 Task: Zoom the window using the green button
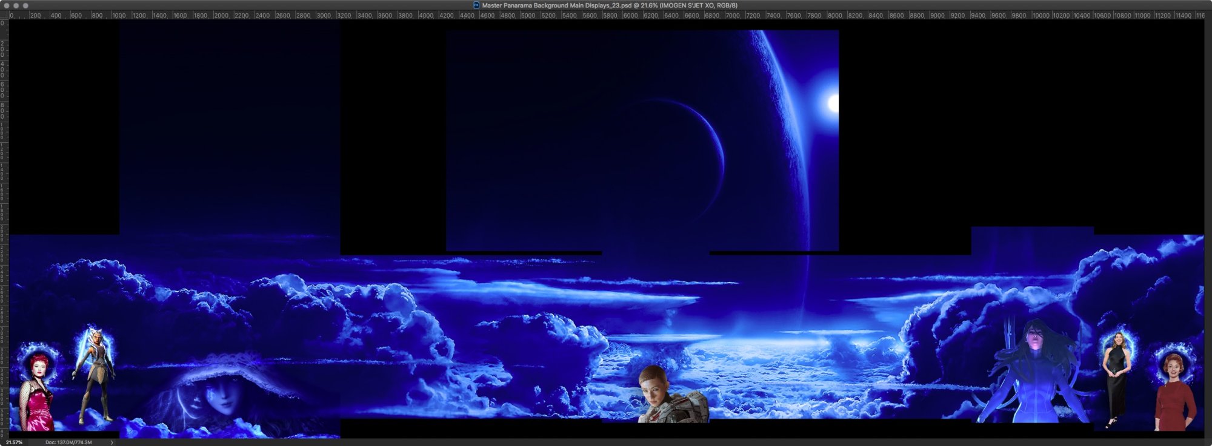25,5
